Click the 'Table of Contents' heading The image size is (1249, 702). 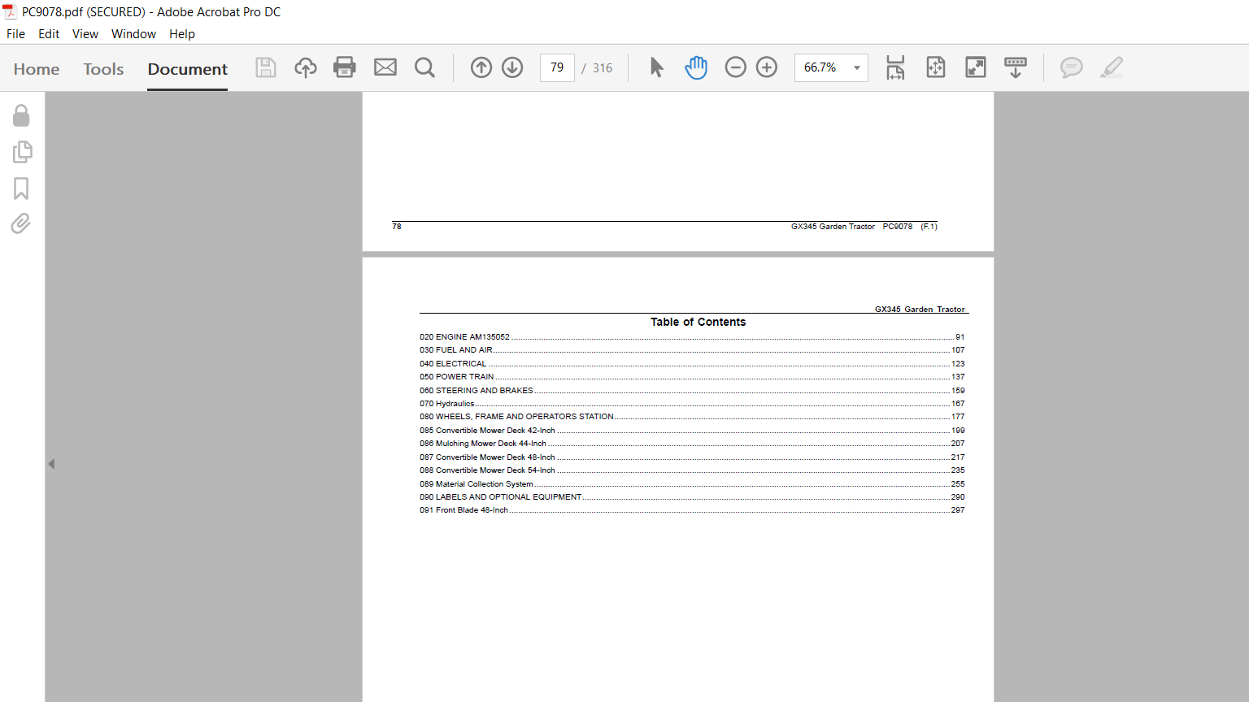698,323
